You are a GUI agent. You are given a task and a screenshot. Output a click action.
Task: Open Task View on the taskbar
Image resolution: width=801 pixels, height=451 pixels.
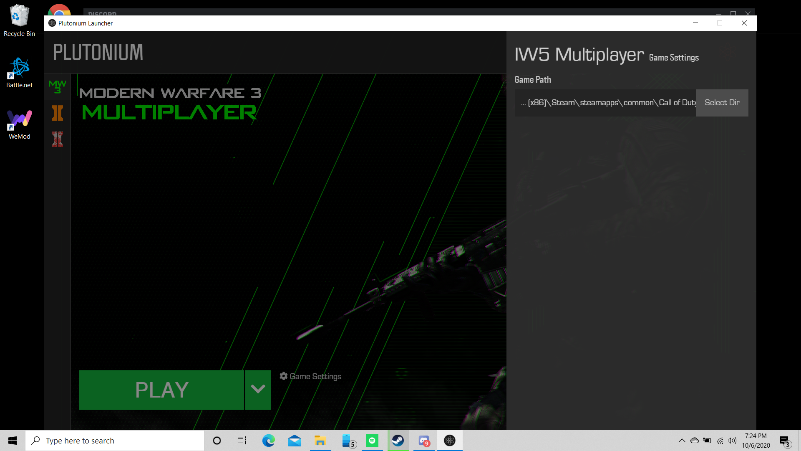[x=242, y=441]
